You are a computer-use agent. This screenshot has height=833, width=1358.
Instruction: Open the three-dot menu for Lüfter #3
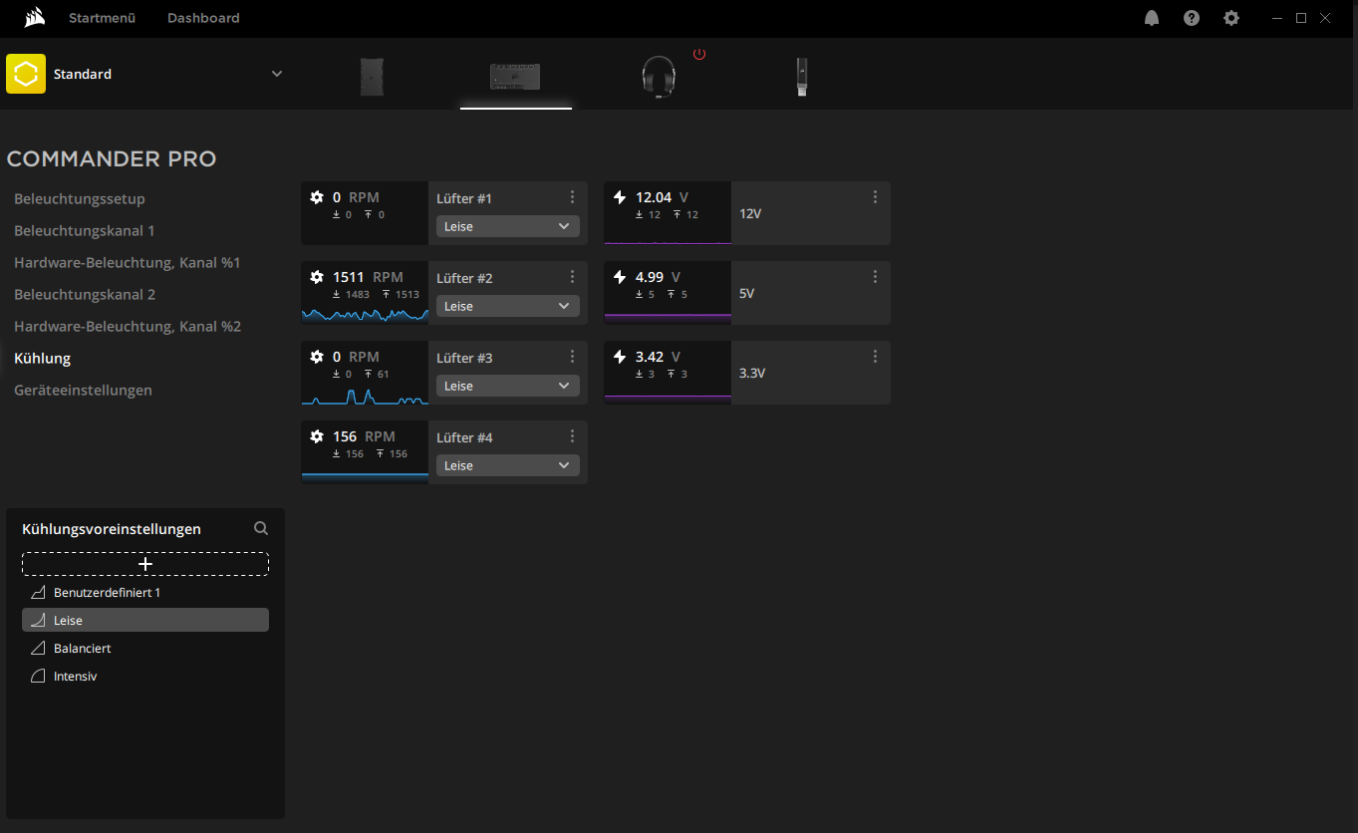(x=572, y=357)
